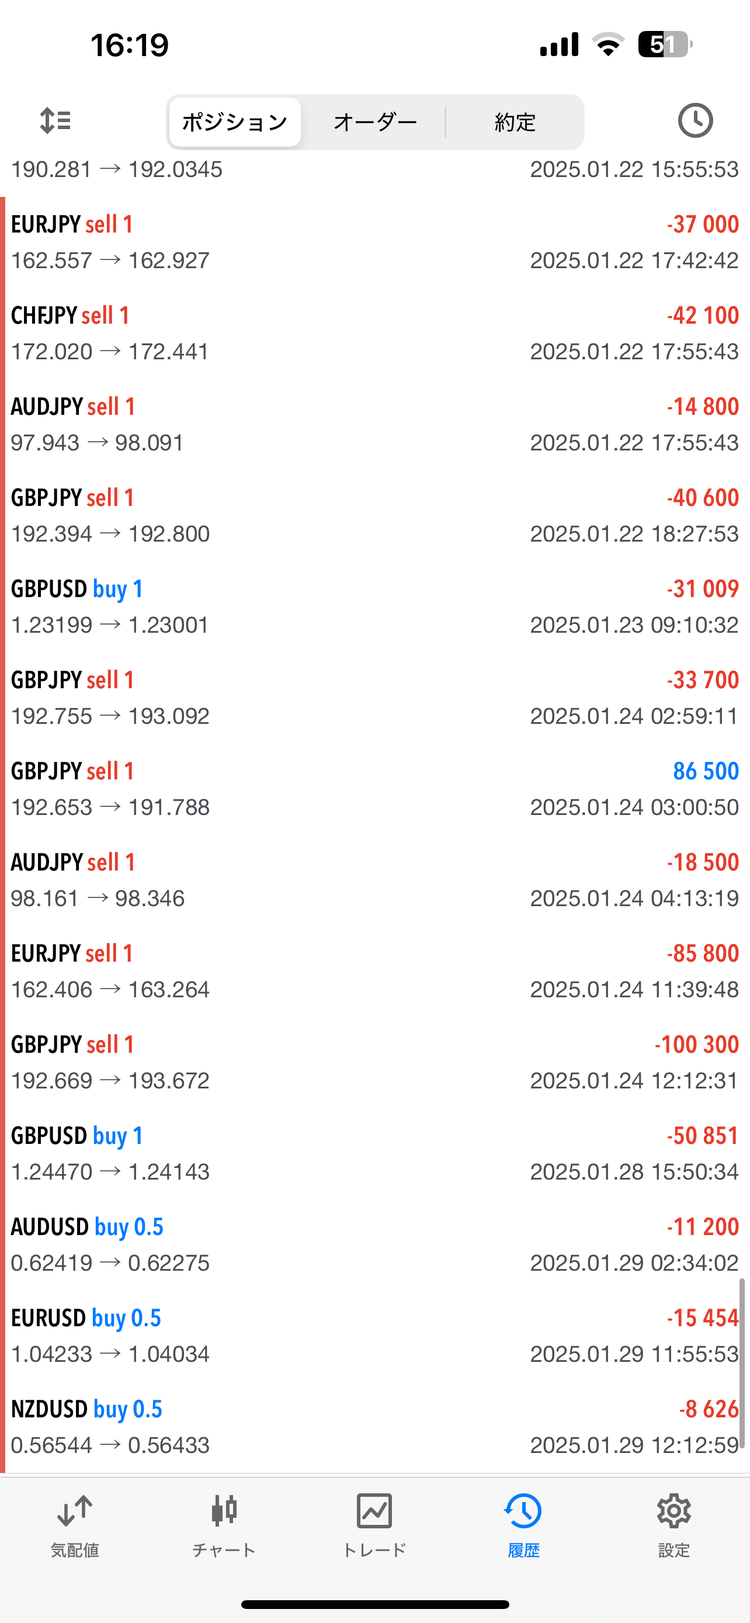Expand the NZDUSD buy 0.5 trade
Screen dimensions: 750x1623
tap(374, 1427)
